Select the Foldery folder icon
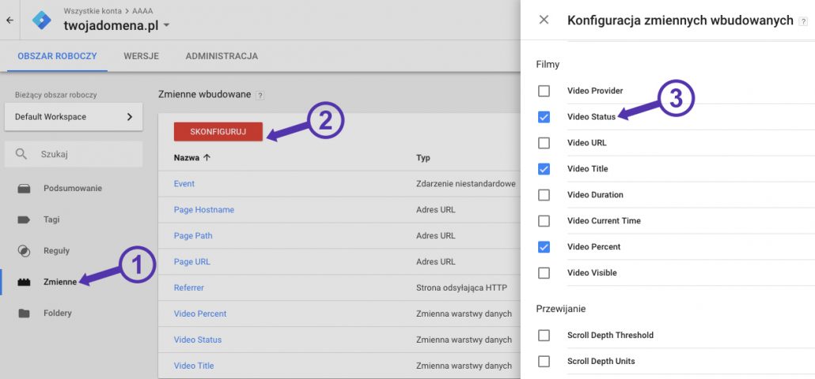The width and height of the screenshot is (815, 379). pos(24,313)
